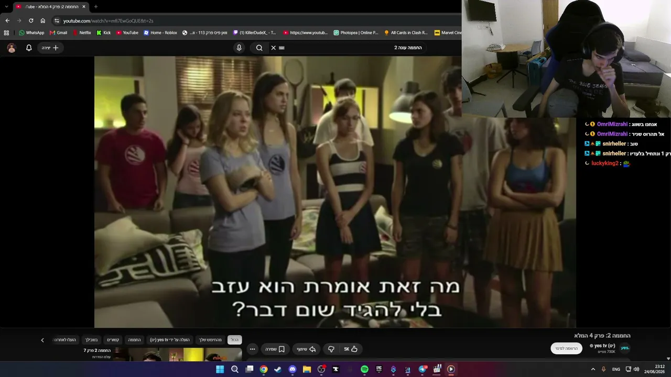Select the 'הועלה על ידי yes tv' chip
This screenshot has height=377, width=671.
click(x=170, y=340)
